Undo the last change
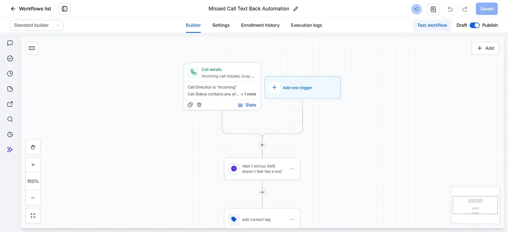Screen dimensions: 508x232 [x=450, y=9]
